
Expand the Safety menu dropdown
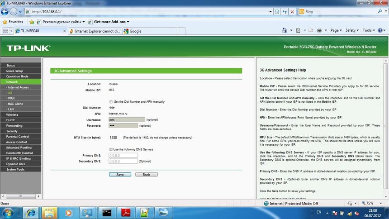click(x=352, y=31)
